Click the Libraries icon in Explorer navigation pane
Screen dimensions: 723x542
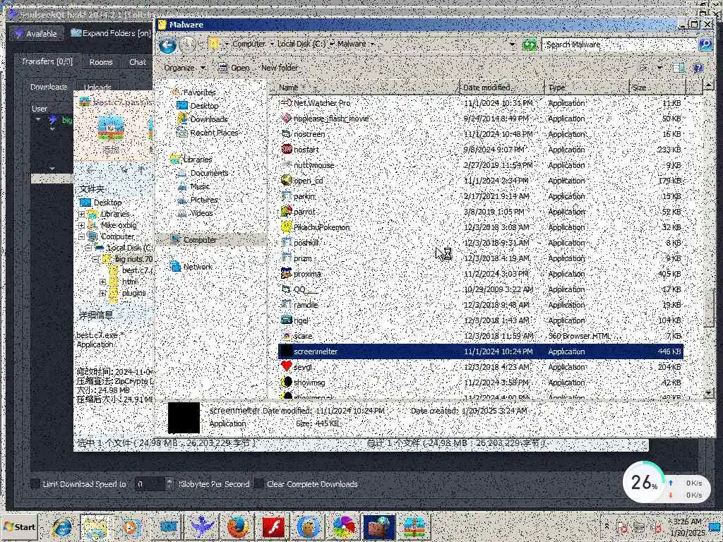click(x=175, y=159)
